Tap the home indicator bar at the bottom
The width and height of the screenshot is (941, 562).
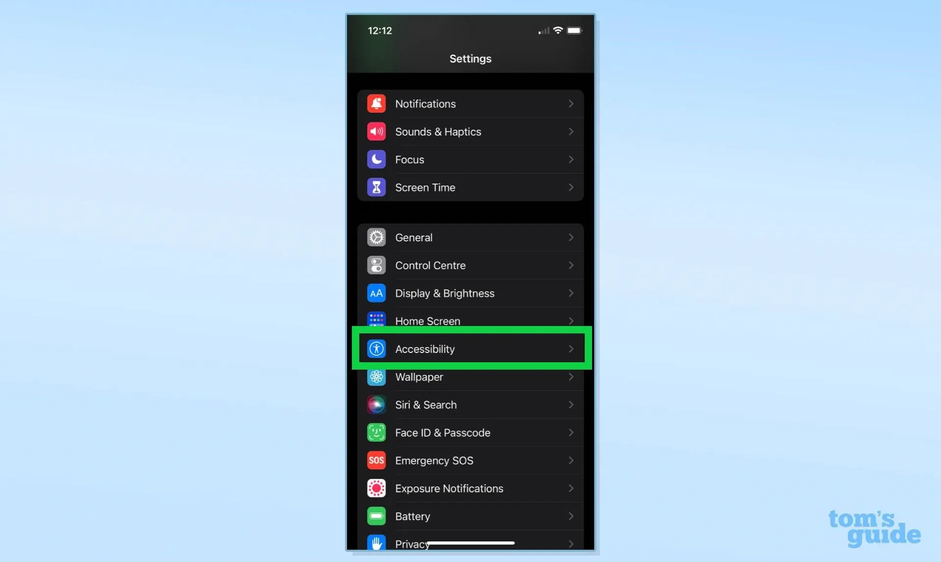point(470,543)
